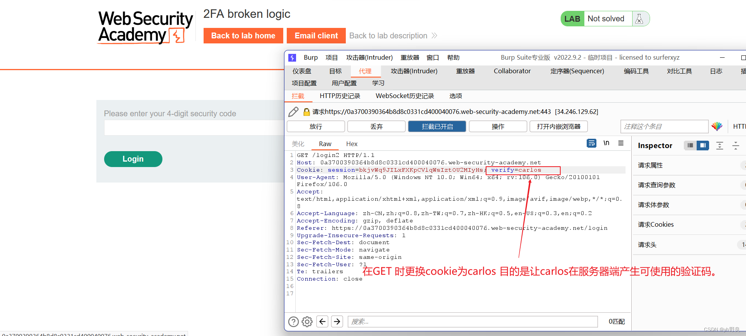Screen dimensions: 746x336
Task: Expand Request attributes (请求属性) in Inspector
Action: click(x=690, y=165)
